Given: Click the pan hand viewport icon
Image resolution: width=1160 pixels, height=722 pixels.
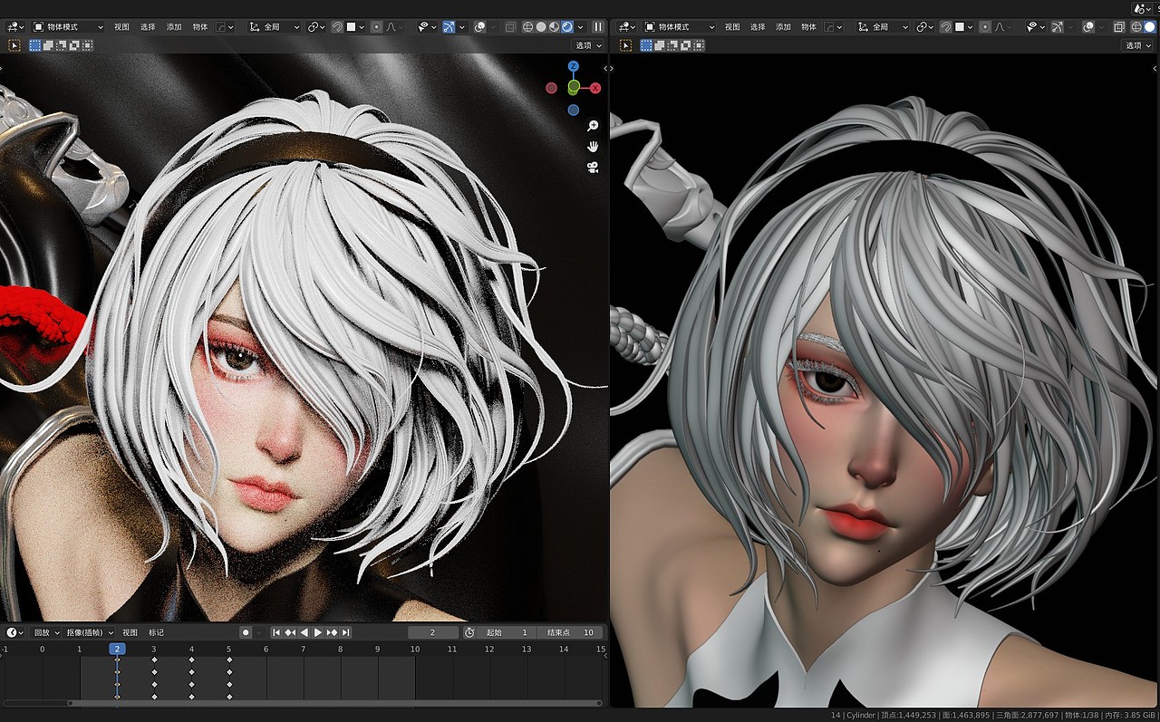Looking at the screenshot, I should pos(593,146).
